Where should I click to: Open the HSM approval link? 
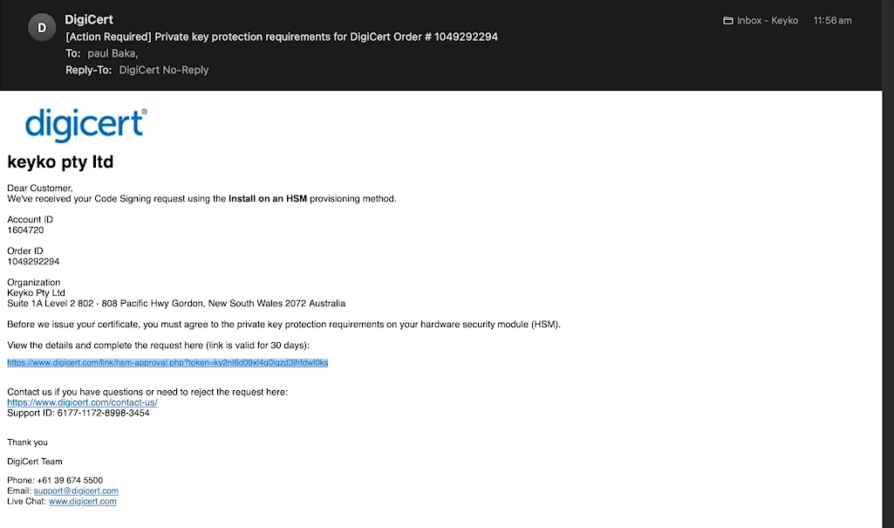tap(167, 362)
